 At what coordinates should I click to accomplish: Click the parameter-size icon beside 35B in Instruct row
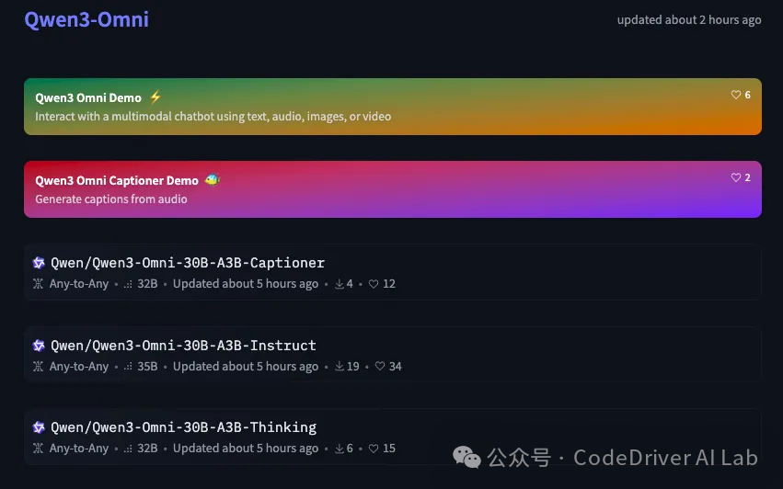(x=128, y=366)
